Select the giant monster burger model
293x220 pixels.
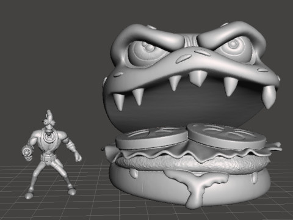coord(191,114)
